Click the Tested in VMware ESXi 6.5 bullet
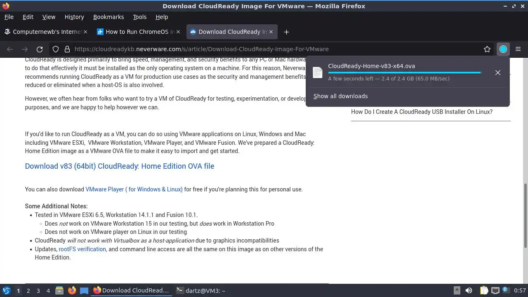This screenshot has height=297, width=528. pos(116,215)
